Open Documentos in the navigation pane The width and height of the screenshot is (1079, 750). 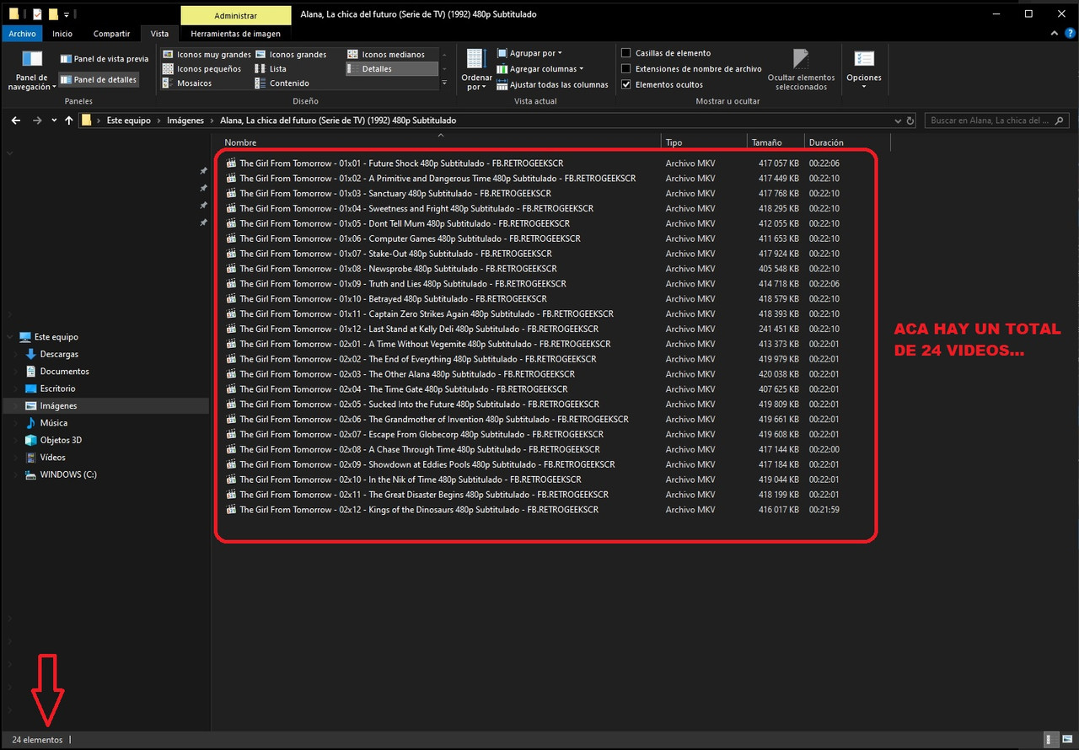click(64, 372)
